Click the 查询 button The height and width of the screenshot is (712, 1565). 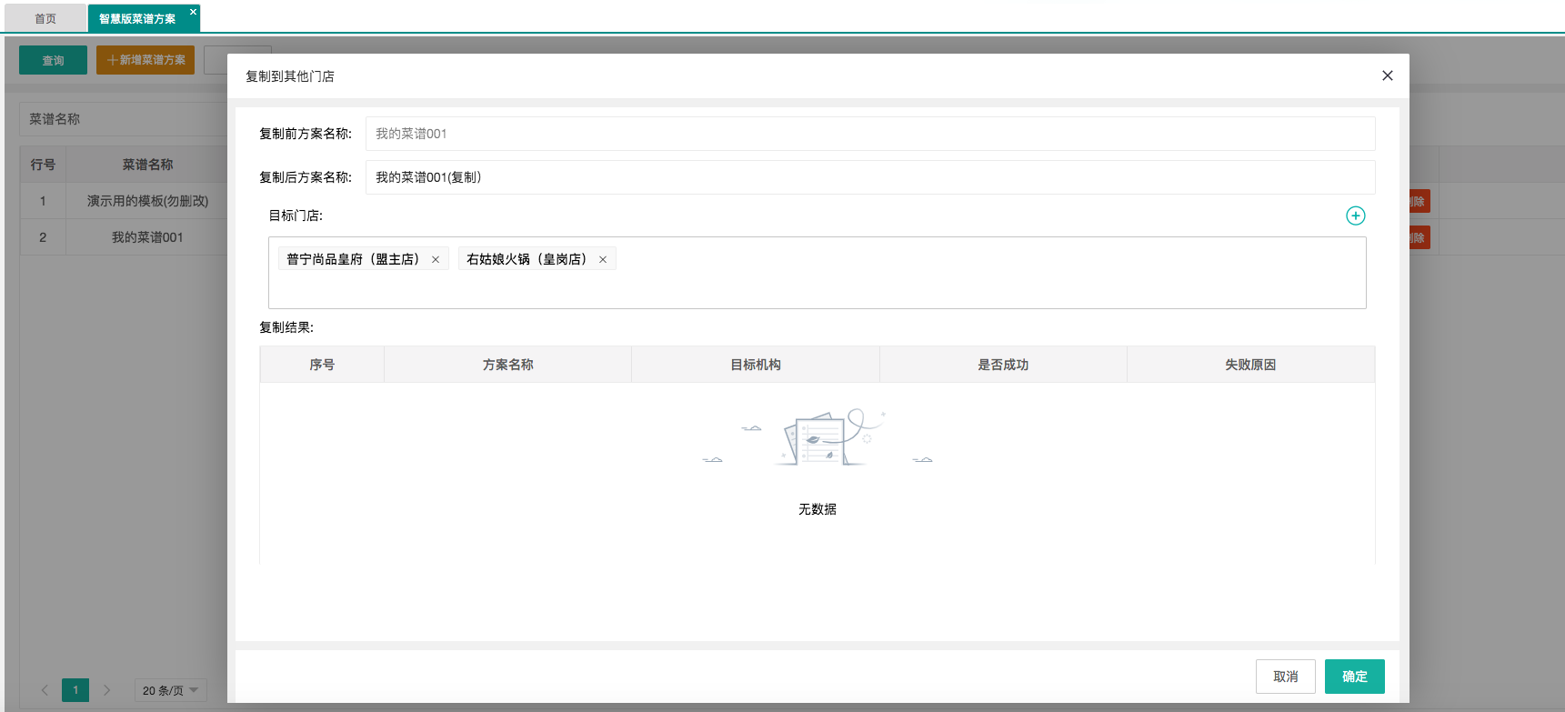point(53,60)
